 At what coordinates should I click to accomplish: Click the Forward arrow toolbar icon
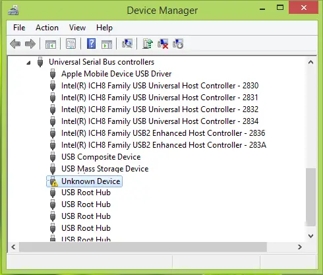tap(30, 44)
